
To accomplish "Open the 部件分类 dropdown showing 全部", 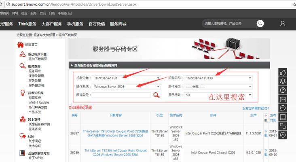I will (x=218, y=87).
